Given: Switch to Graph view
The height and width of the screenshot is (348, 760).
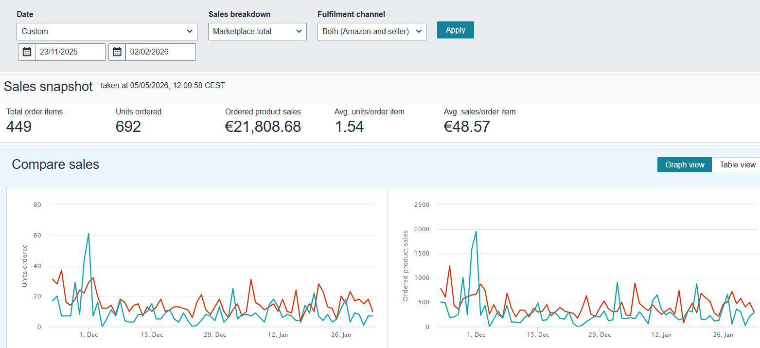Looking at the screenshot, I should tap(685, 165).
